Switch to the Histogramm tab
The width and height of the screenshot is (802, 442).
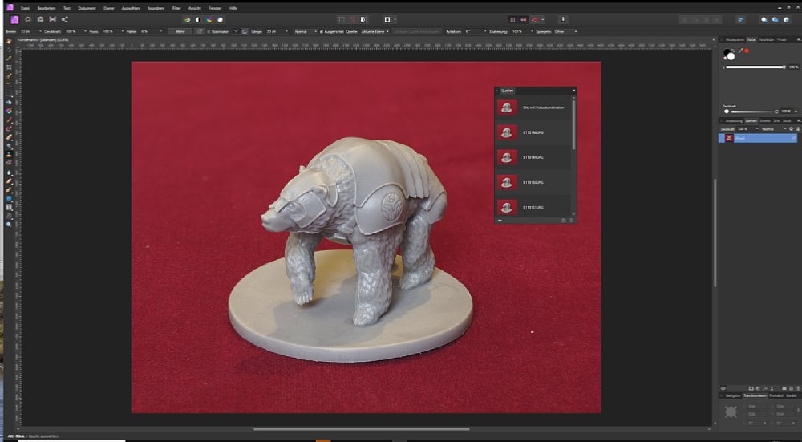(733, 39)
